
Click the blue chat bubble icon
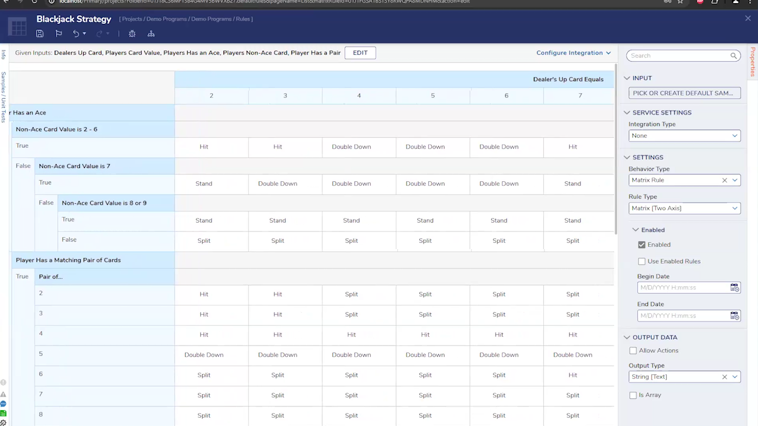click(x=3, y=403)
